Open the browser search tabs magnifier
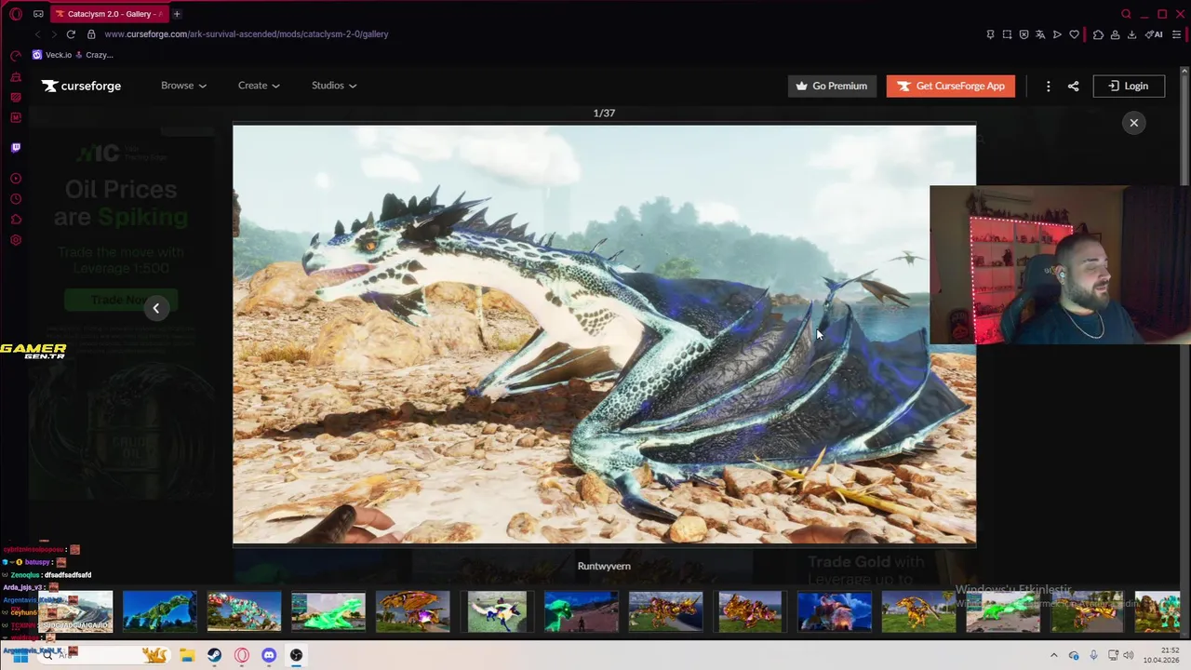 click(1126, 14)
